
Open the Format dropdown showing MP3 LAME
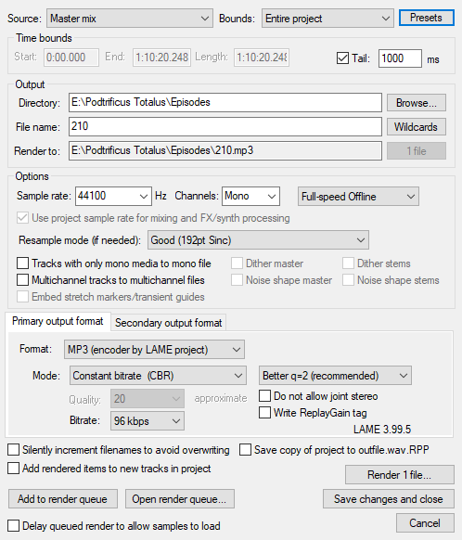(x=154, y=350)
